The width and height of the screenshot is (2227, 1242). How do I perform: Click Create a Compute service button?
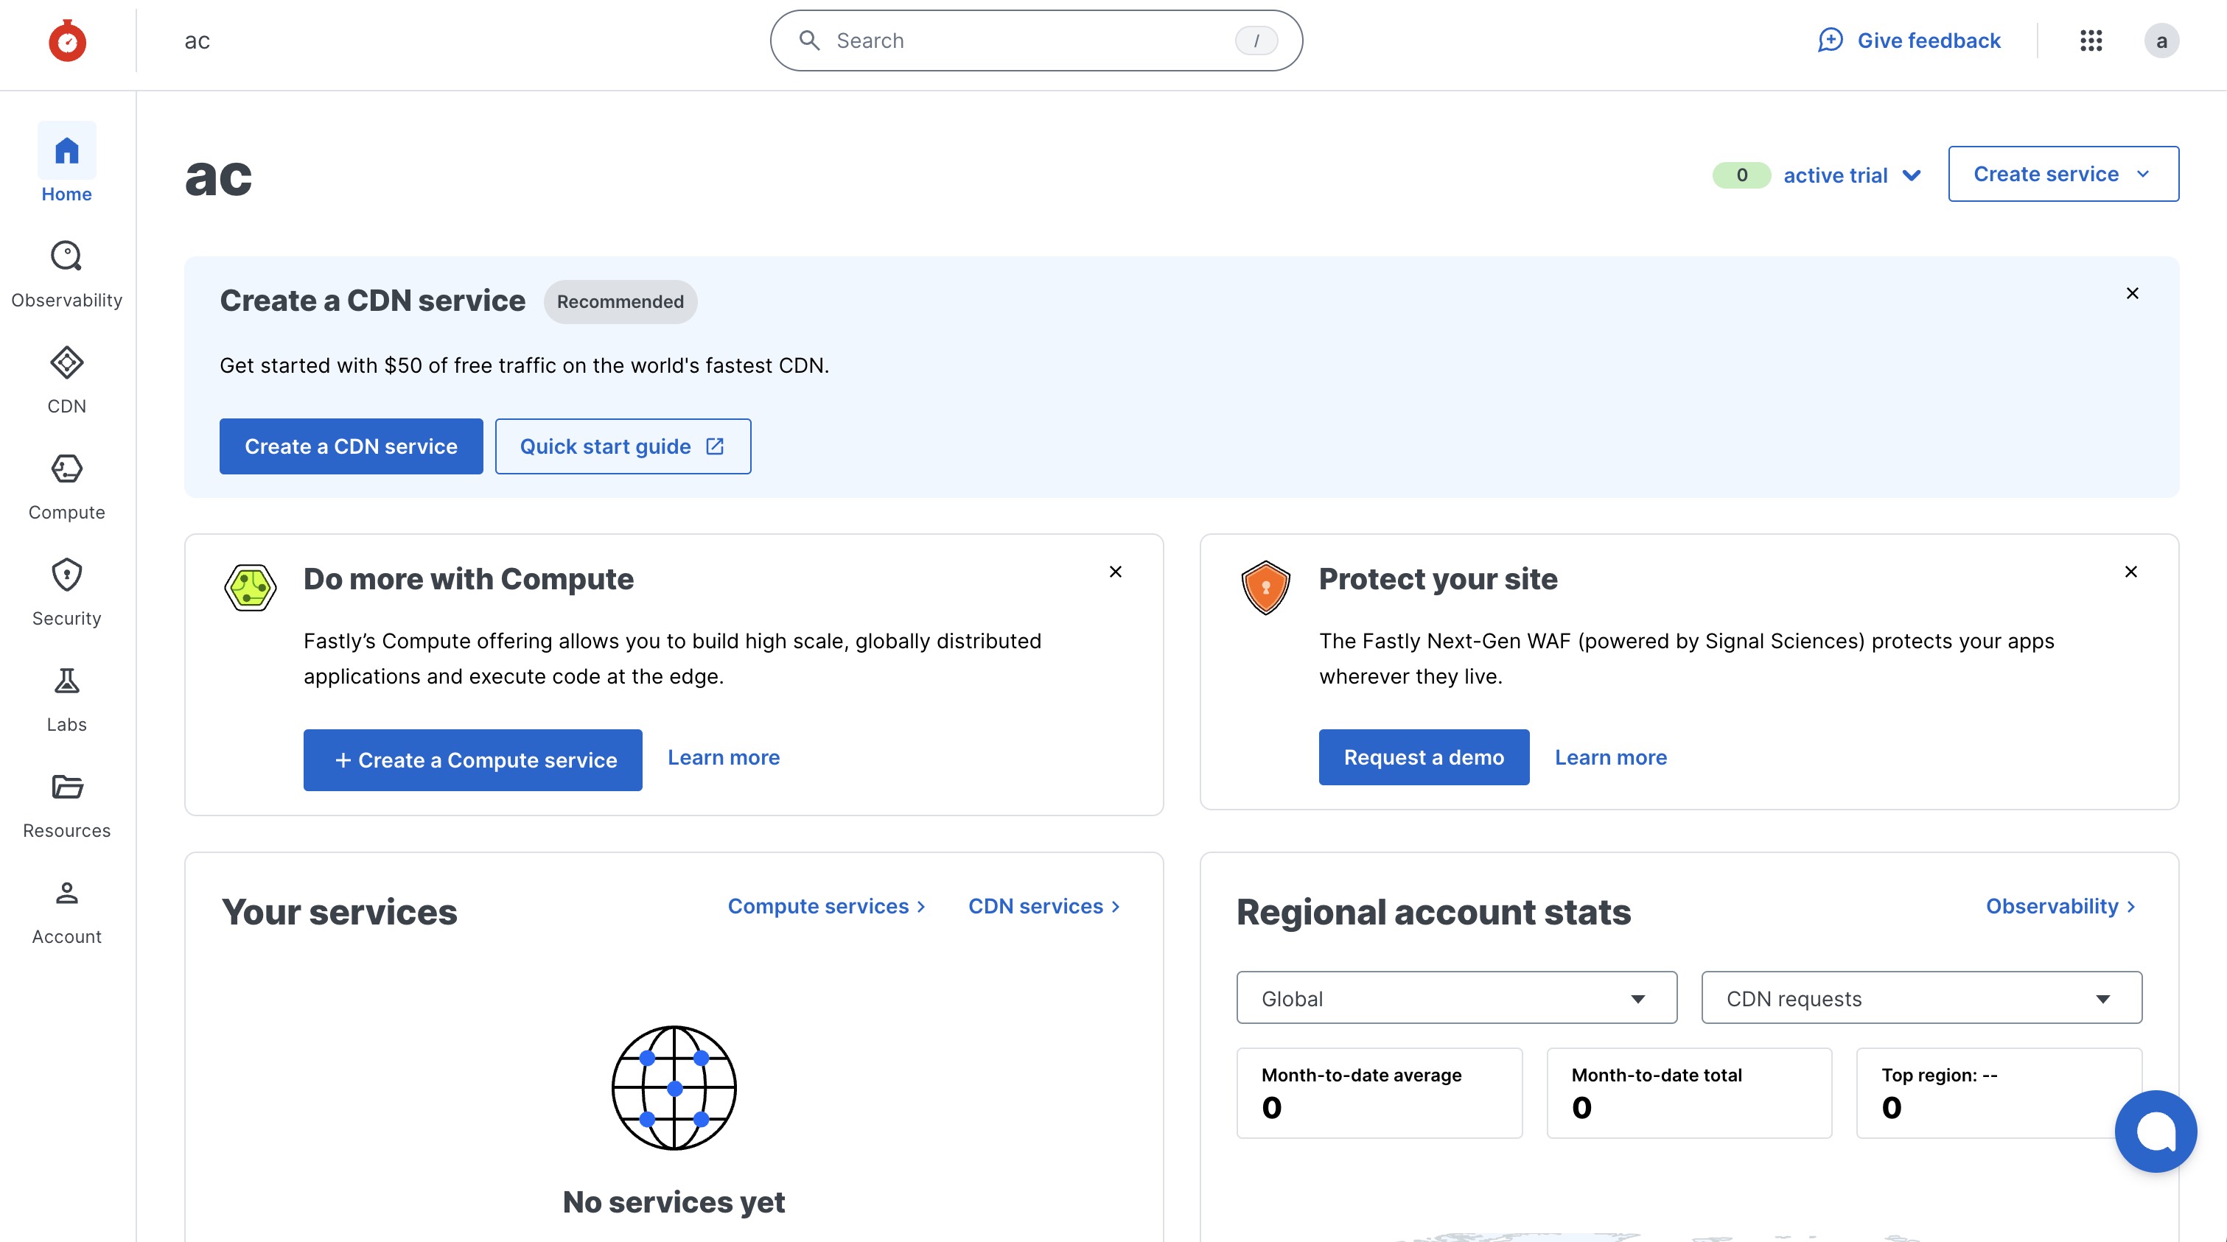point(472,759)
